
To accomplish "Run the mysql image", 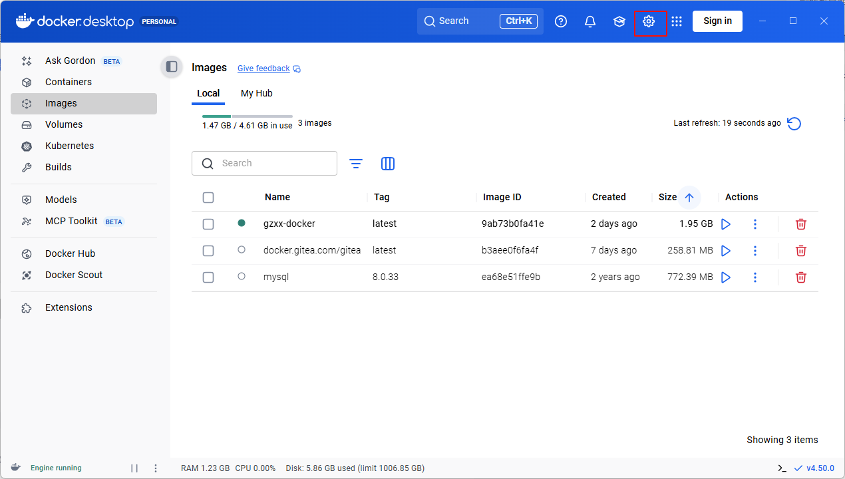I will [x=726, y=277].
